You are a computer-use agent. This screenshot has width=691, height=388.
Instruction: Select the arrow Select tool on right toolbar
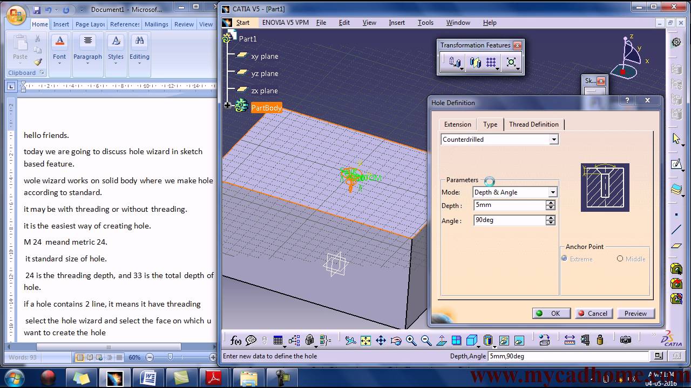click(676, 138)
